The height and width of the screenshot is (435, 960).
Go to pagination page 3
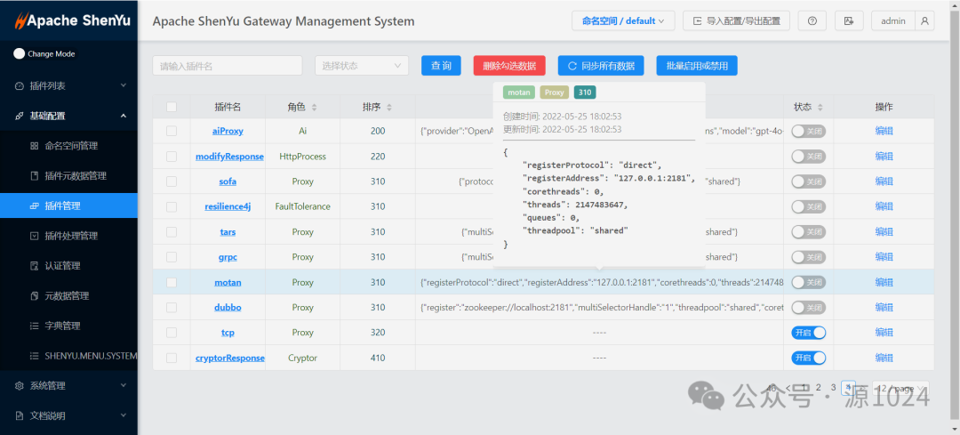click(x=833, y=387)
